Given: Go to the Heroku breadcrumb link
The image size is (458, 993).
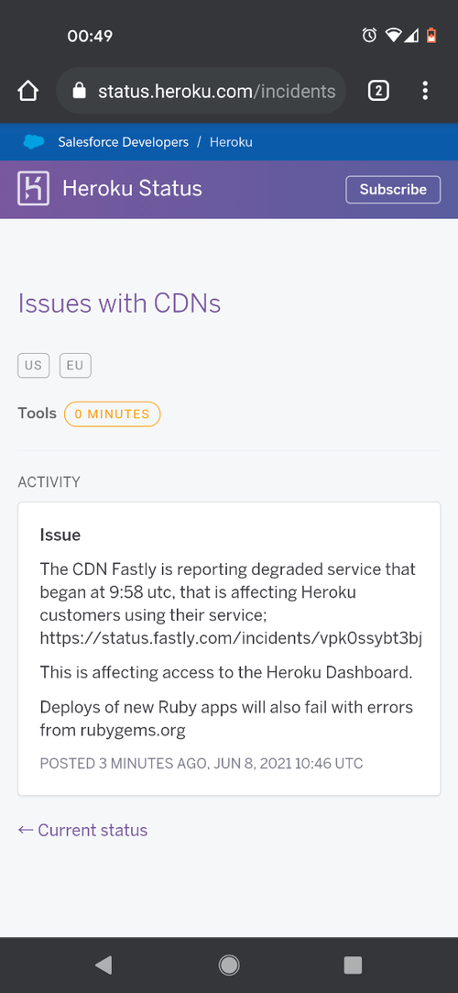Looking at the screenshot, I should [231, 142].
